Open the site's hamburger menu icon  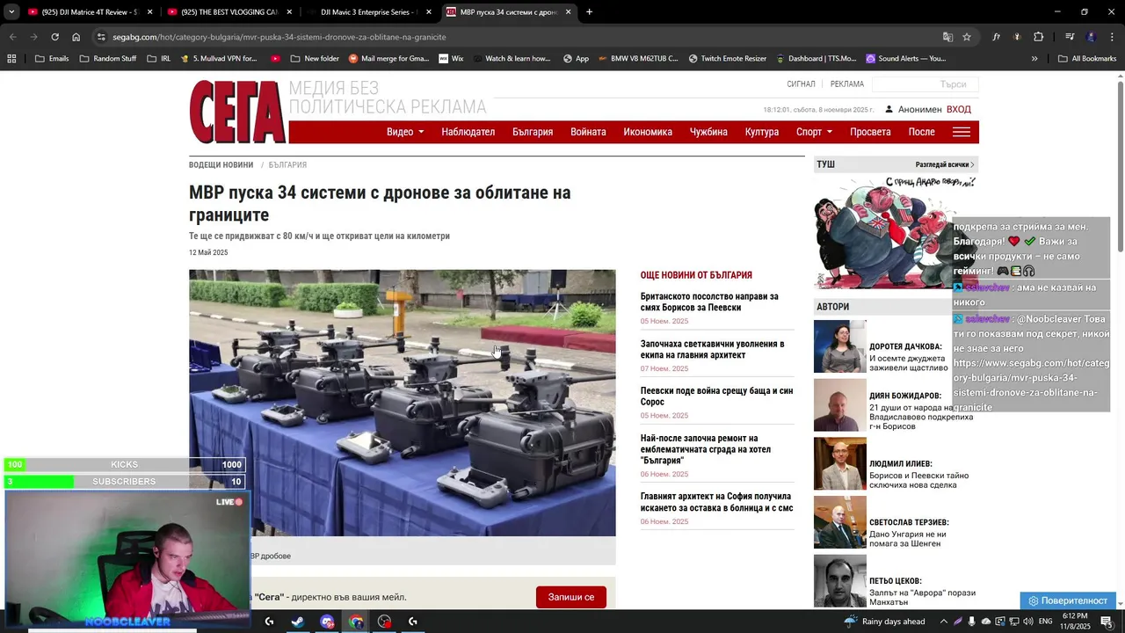[962, 132]
